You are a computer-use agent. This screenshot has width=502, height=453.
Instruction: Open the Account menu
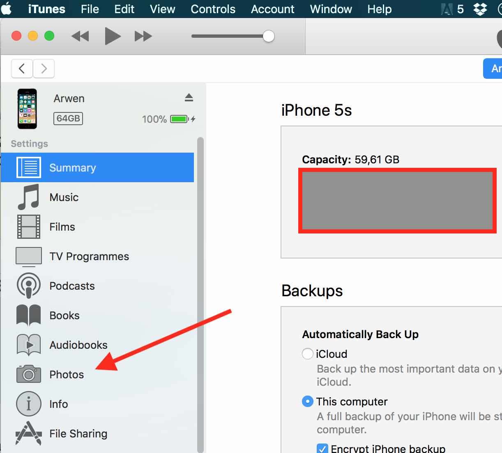pyautogui.click(x=273, y=9)
